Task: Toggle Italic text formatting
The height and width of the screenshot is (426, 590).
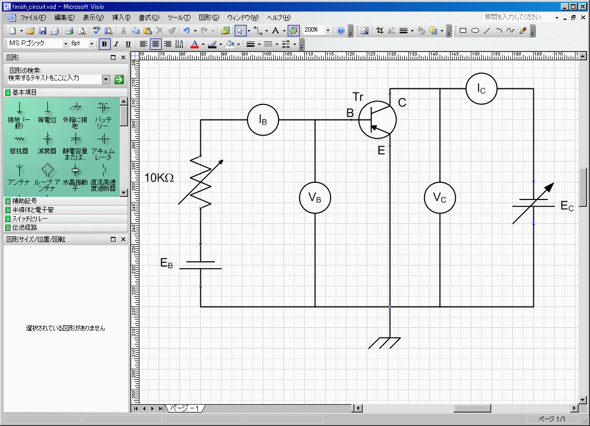Action: tap(117, 44)
